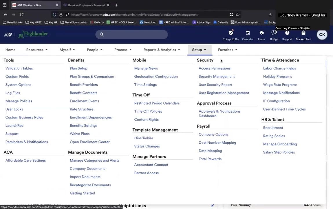Open browser downloads arrow icon

(270, 15)
